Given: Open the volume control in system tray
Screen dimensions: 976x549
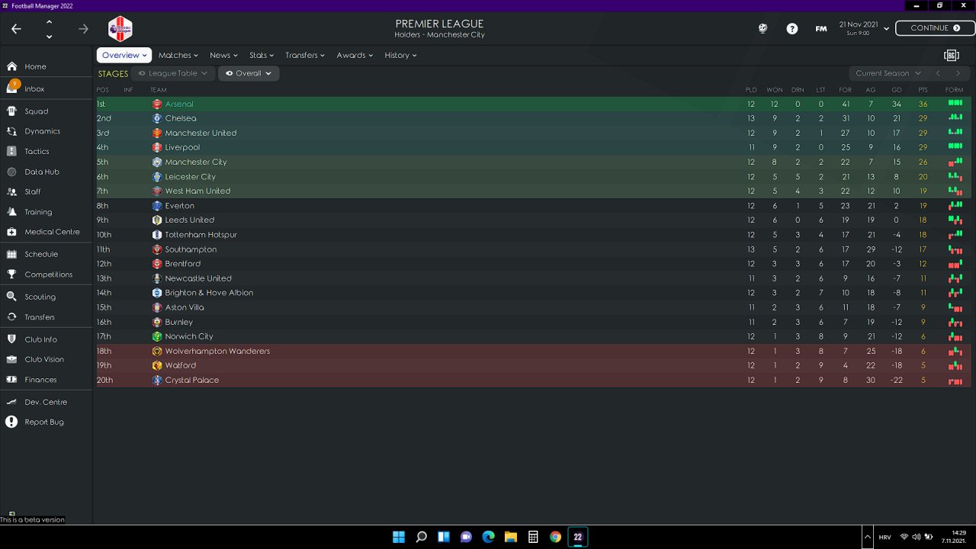Looking at the screenshot, I should [917, 537].
